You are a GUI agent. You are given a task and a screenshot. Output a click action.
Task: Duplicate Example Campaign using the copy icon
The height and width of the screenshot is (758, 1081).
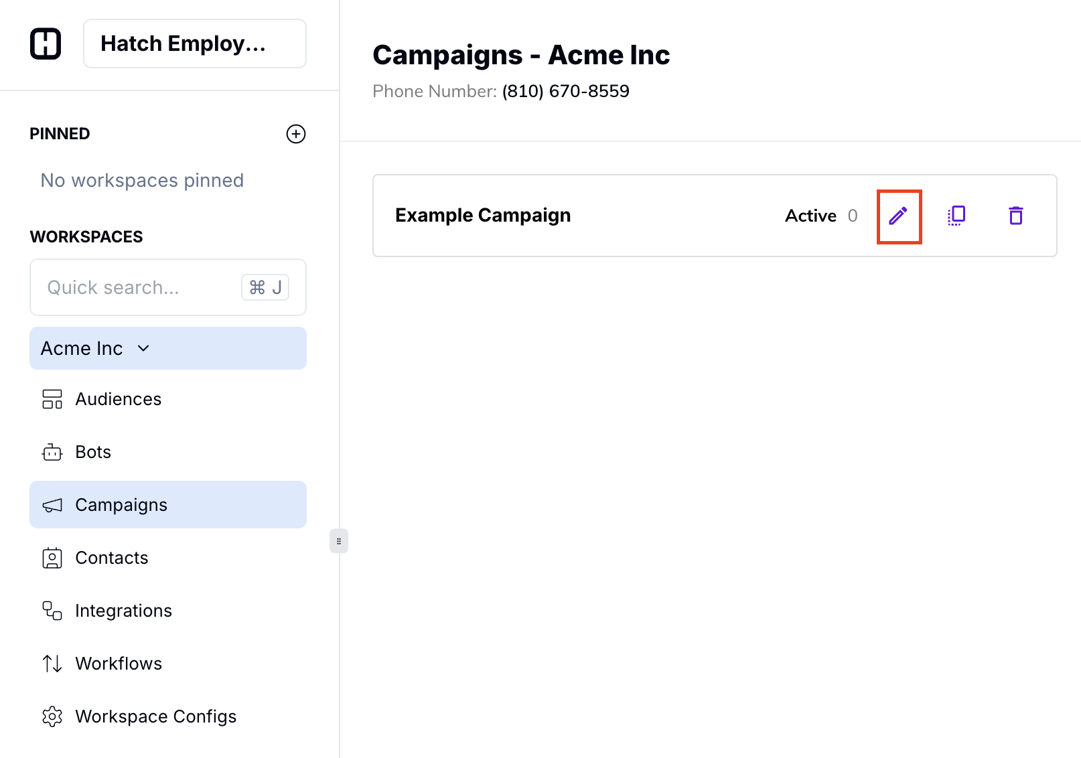click(956, 216)
